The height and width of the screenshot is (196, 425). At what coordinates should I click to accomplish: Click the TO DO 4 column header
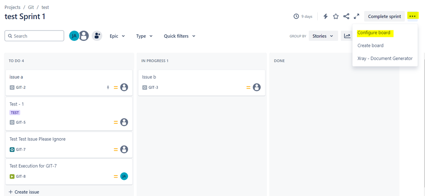click(x=16, y=61)
